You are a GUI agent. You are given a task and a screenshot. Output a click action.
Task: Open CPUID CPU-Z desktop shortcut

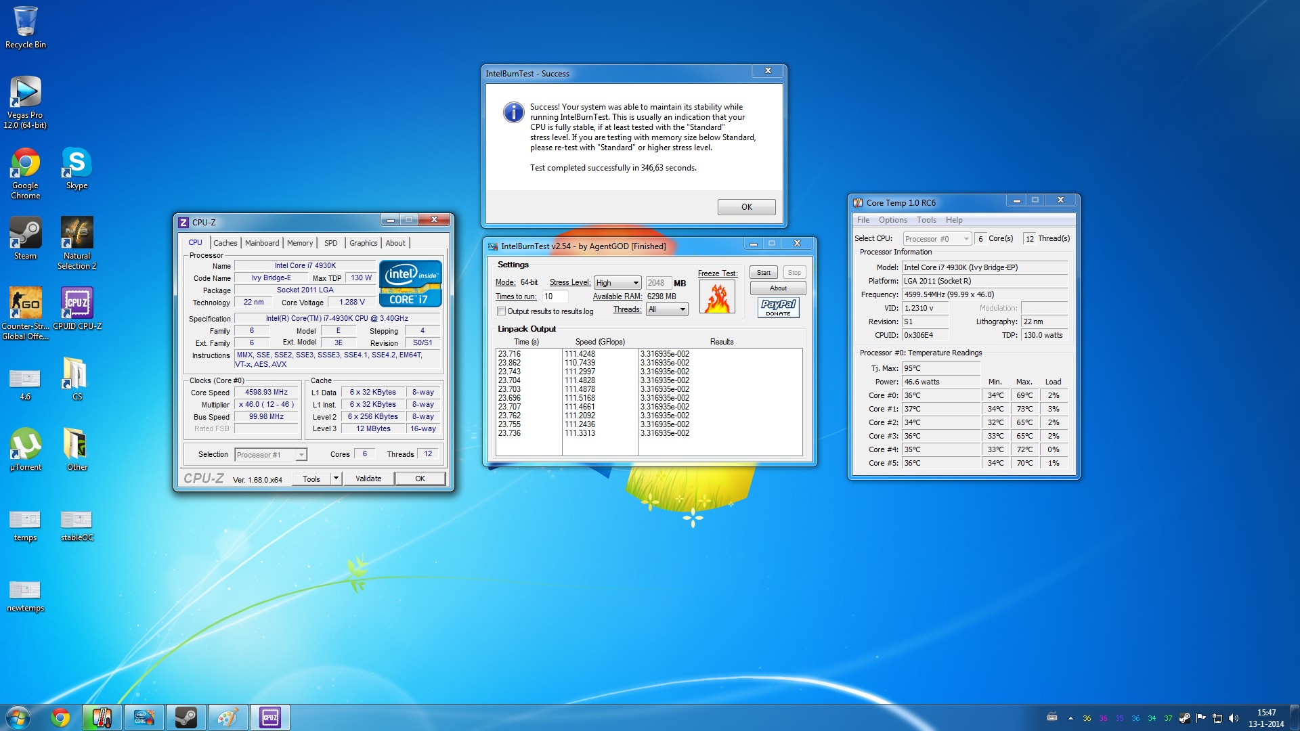77,309
